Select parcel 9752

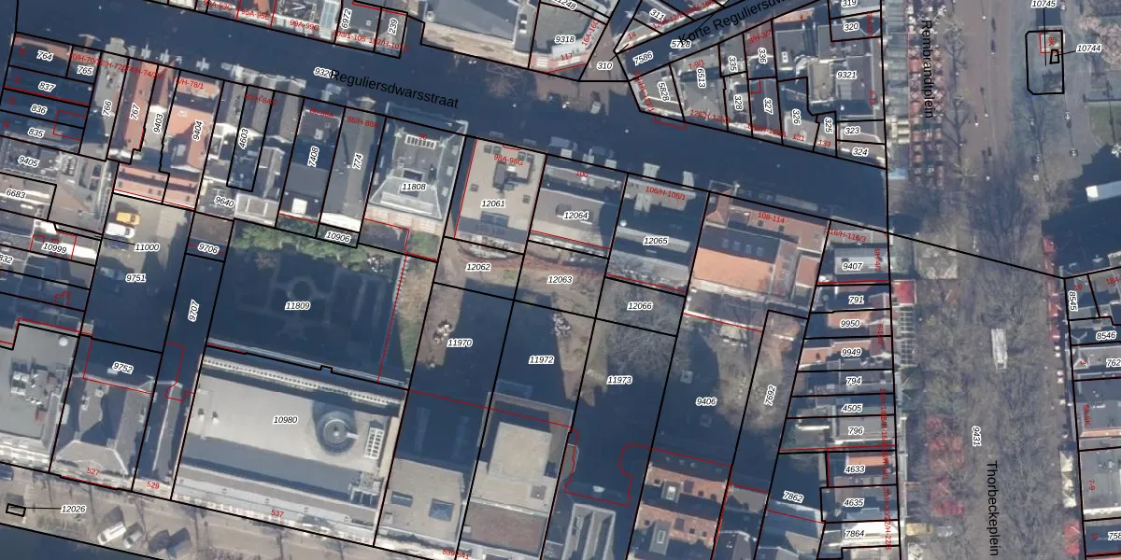pyautogui.click(x=122, y=368)
